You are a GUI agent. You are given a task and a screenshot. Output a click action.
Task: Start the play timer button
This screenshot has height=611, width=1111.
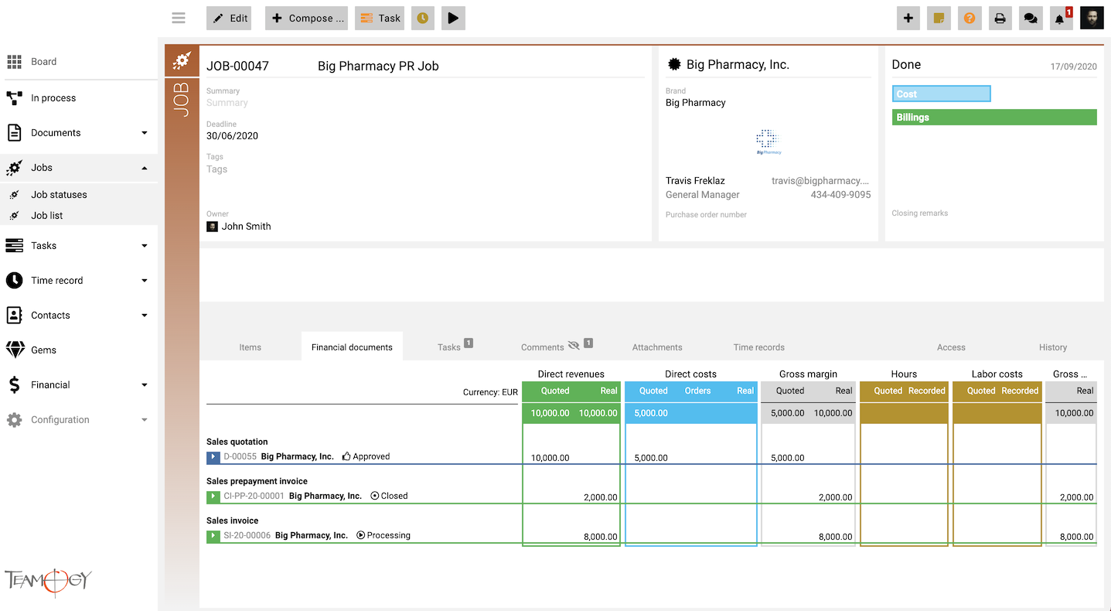pos(453,18)
